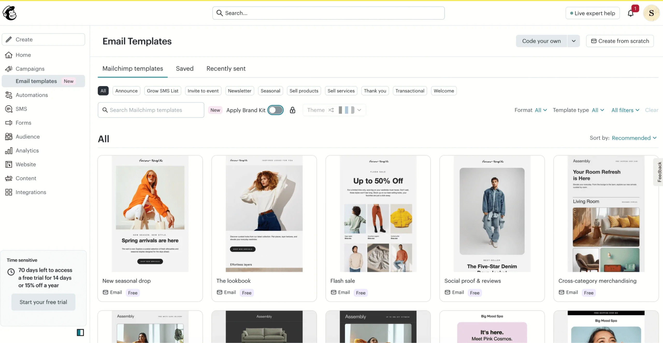Viewport: 663px width, 343px height.
Task: Click the Home sidebar item
Action: tap(23, 55)
